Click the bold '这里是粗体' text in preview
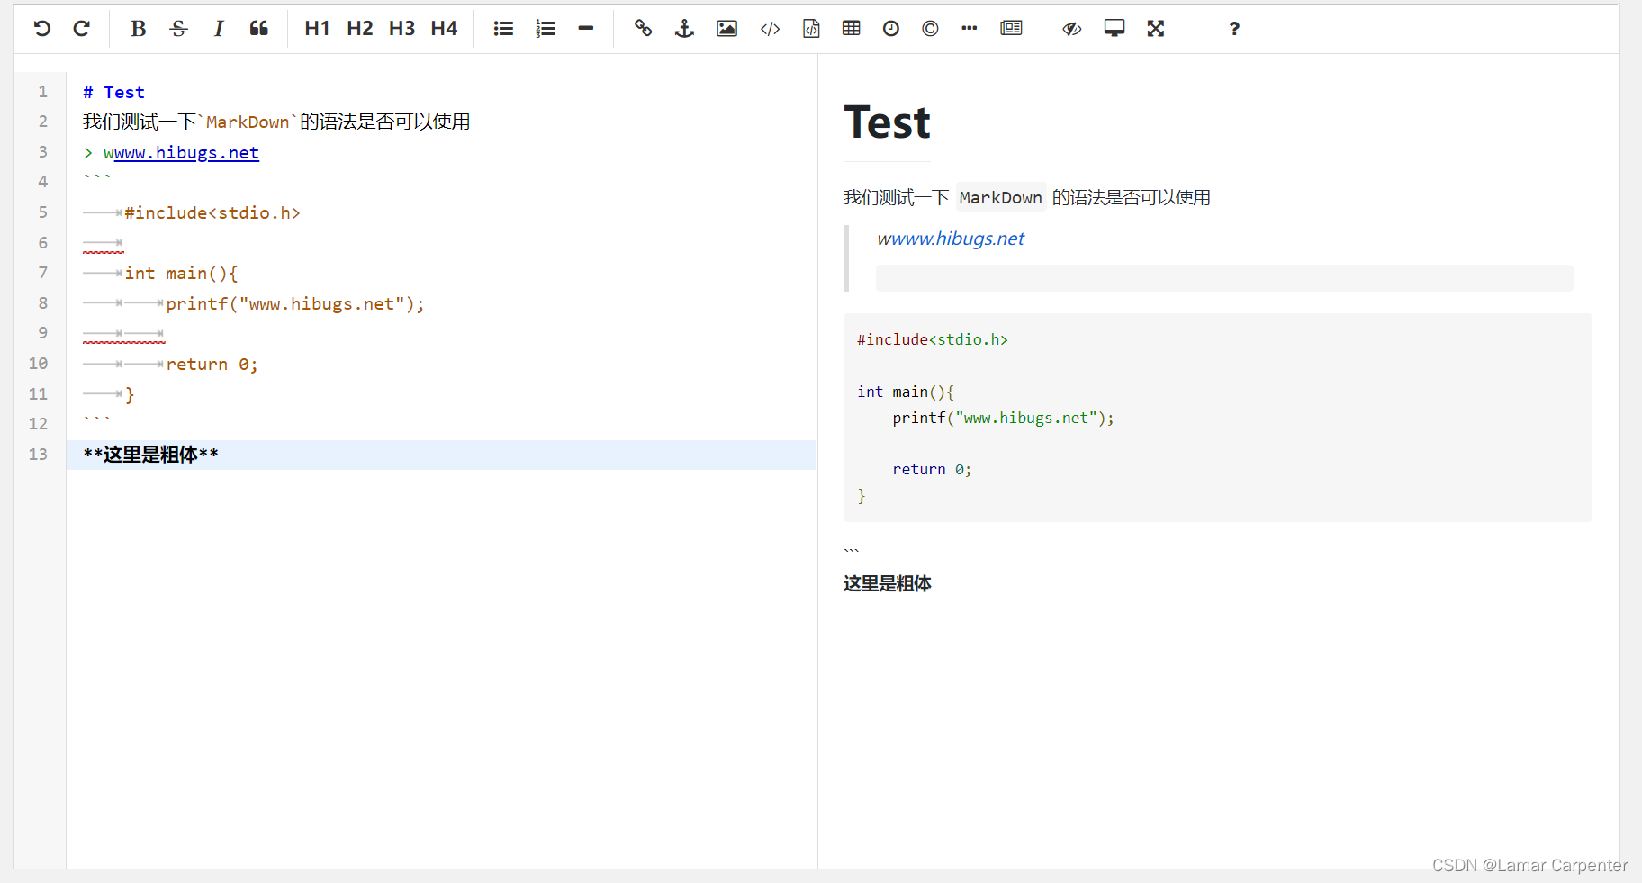Viewport: 1642px width, 883px height. pyautogui.click(x=887, y=584)
